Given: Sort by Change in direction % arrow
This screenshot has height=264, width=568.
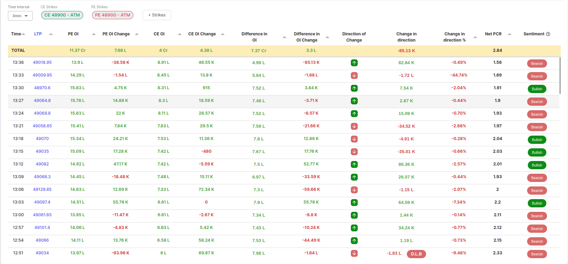Looking at the screenshot, I should pos(475,37).
